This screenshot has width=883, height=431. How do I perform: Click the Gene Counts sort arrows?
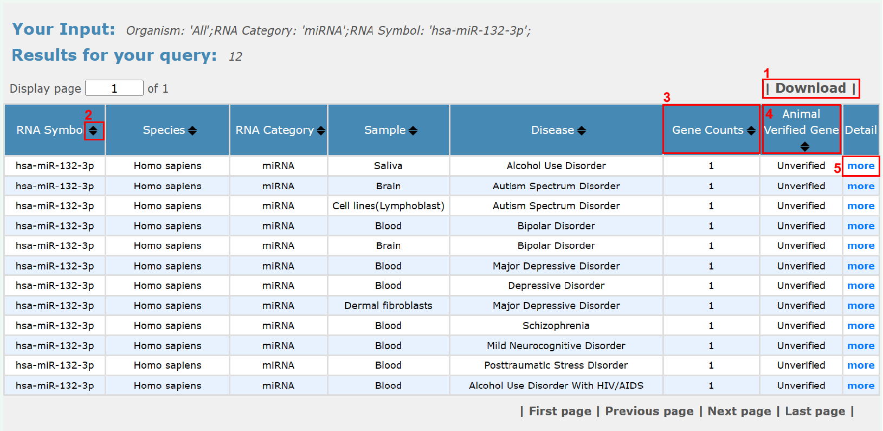click(751, 131)
